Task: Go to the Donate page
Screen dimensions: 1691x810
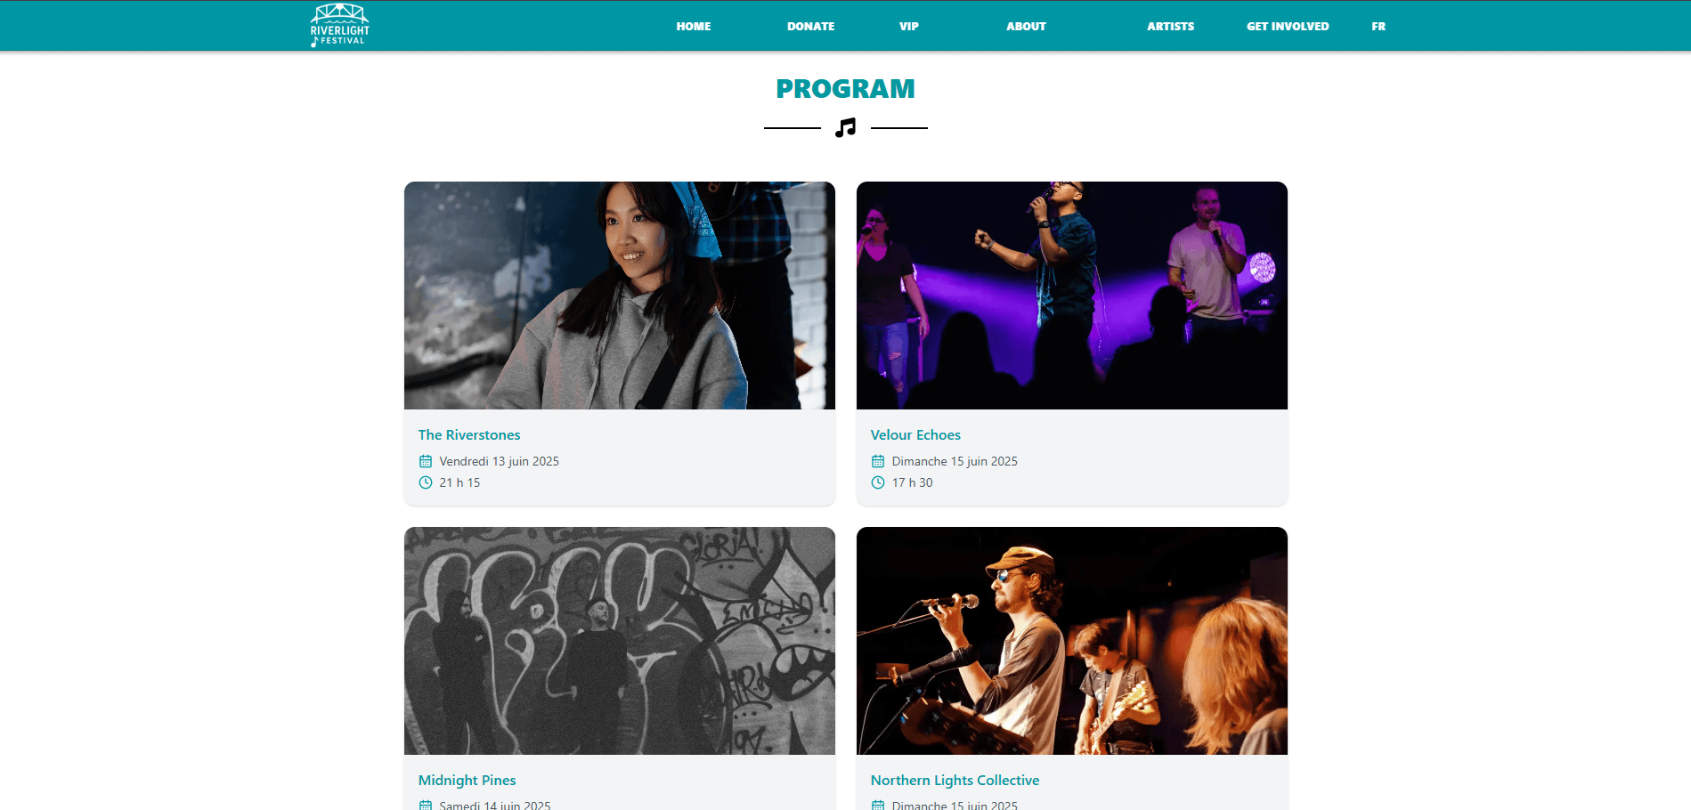Action: tap(810, 26)
